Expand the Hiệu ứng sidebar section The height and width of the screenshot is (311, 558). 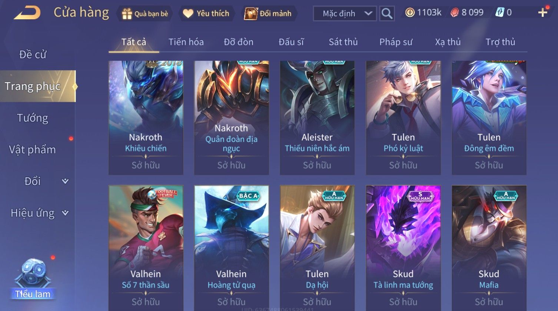(x=65, y=213)
